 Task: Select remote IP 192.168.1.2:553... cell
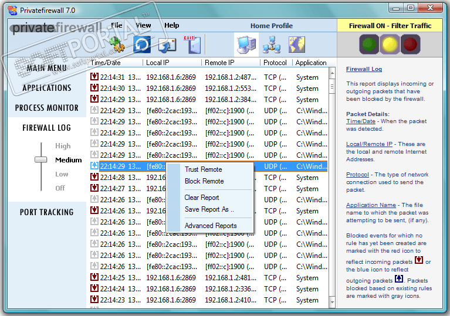[231, 89]
